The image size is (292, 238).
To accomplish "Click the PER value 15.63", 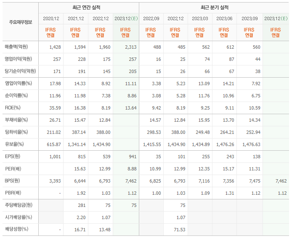I will tap(80, 169).
